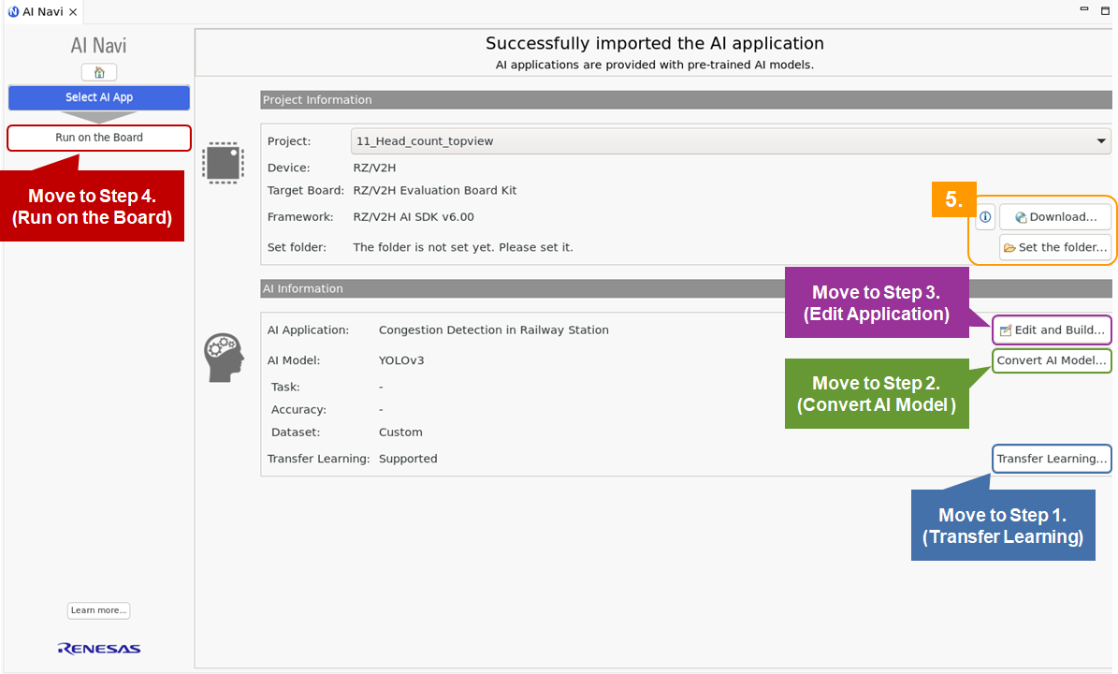The width and height of the screenshot is (1118, 674).
Task: Click the Successfully imported the AI application title
Action: tap(655, 43)
